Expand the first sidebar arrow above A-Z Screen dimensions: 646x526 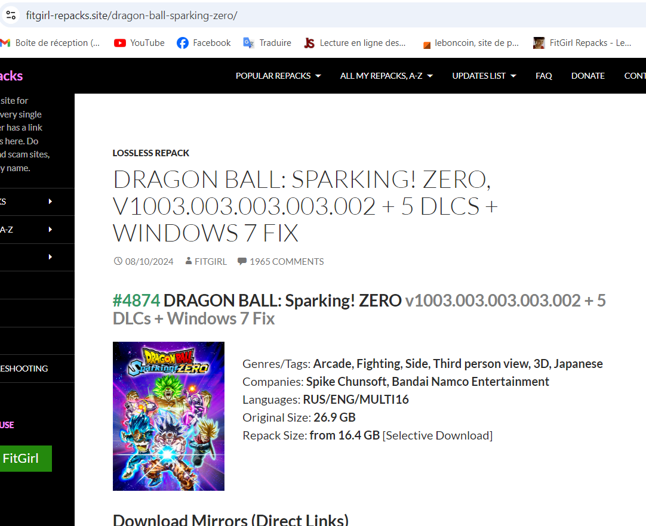click(x=50, y=201)
